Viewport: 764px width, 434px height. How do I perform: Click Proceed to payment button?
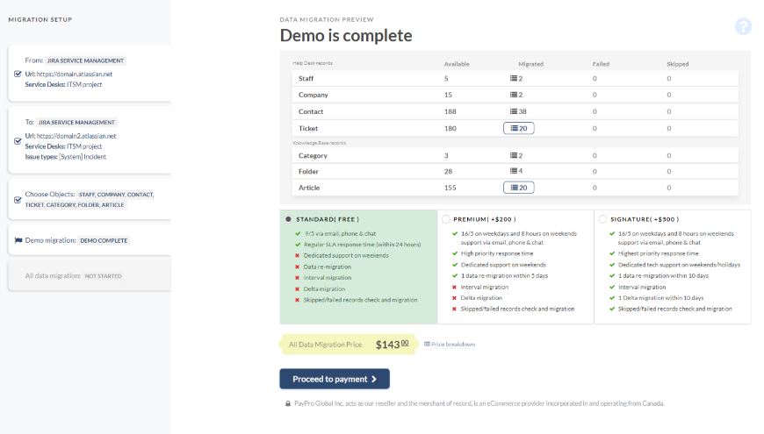335,379
